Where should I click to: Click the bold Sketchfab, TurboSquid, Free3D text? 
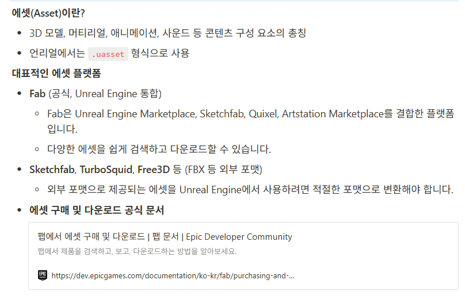click(x=100, y=170)
